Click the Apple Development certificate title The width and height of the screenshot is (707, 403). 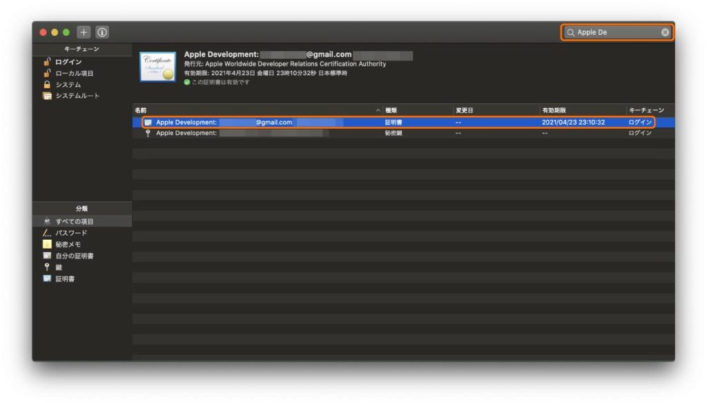click(298, 55)
